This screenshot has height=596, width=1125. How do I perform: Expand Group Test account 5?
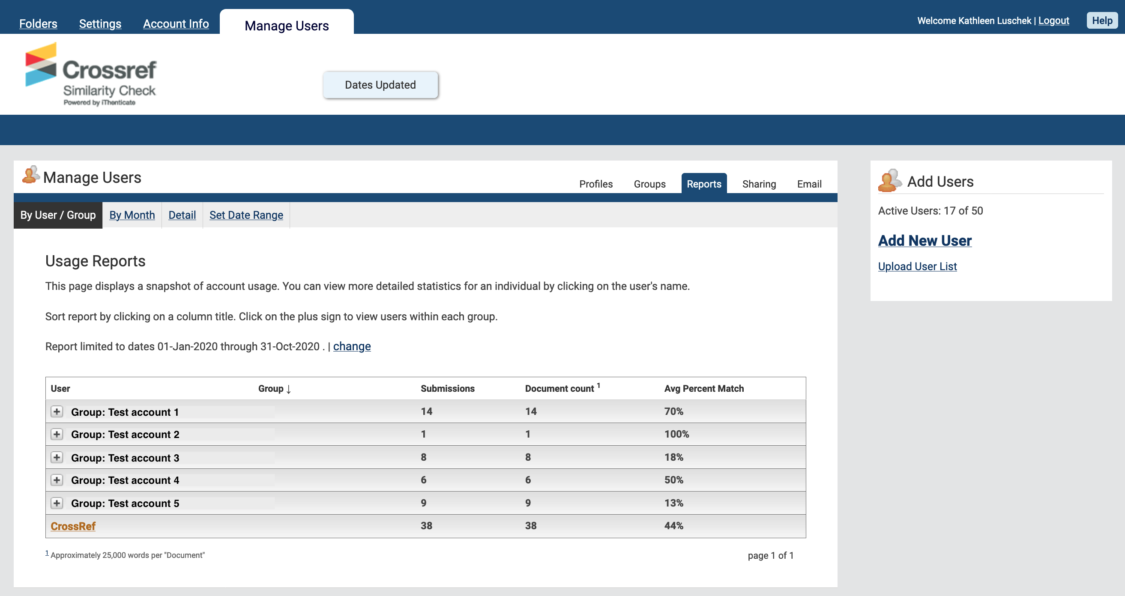[x=57, y=503]
